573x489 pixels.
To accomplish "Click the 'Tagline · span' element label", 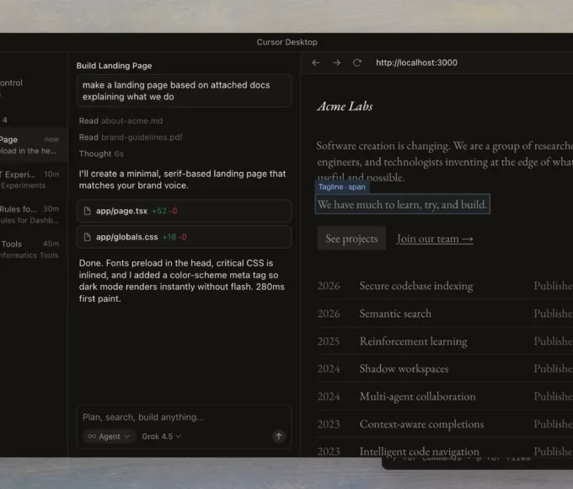I will click(x=341, y=187).
